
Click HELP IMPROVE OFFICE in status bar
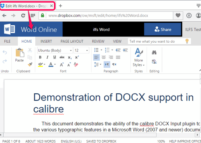click(x=185, y=141)
